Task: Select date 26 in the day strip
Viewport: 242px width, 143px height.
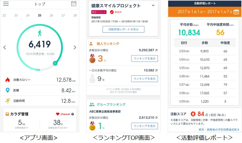Action: tap(51, 15)
